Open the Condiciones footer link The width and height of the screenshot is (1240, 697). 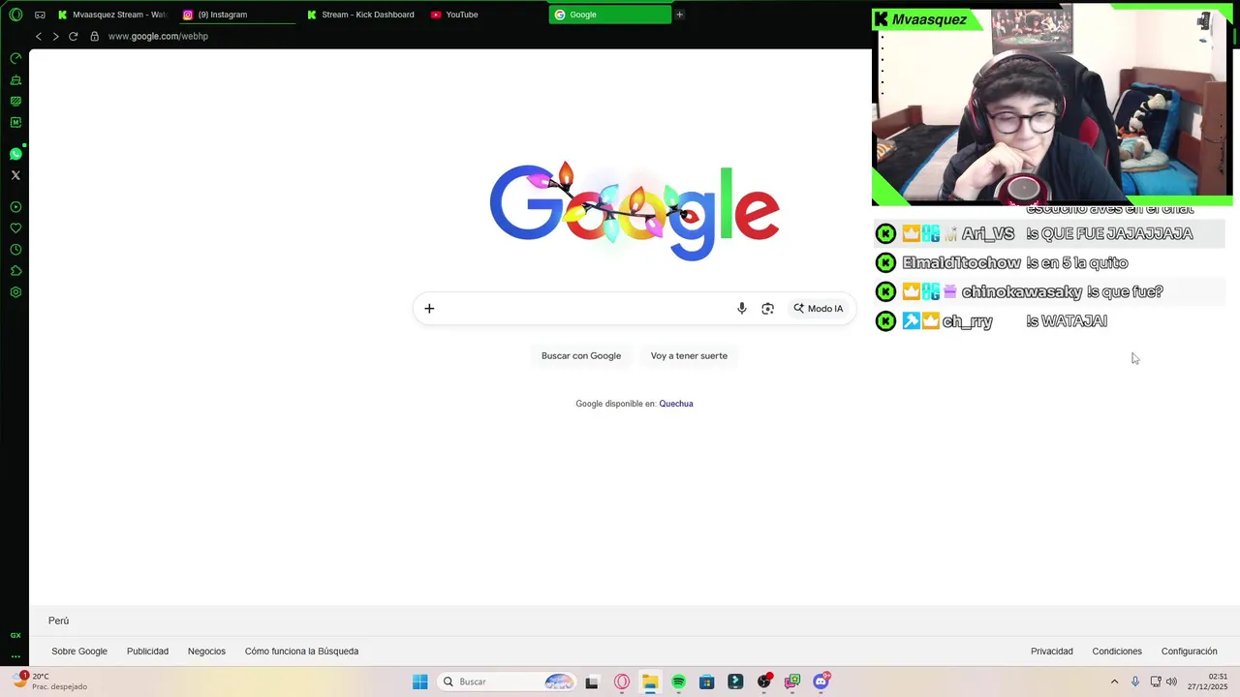point(1117,652)
